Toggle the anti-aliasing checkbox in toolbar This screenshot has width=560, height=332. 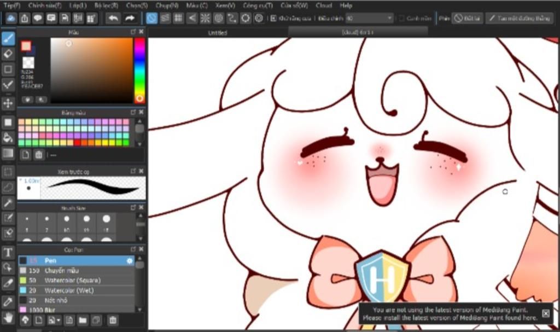pyautogui.click(x=273, y=18)
